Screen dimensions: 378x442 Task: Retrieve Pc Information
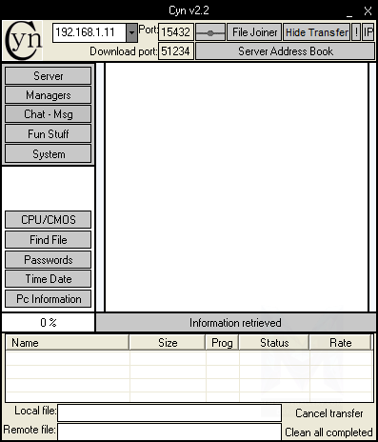tap(49, 299)
